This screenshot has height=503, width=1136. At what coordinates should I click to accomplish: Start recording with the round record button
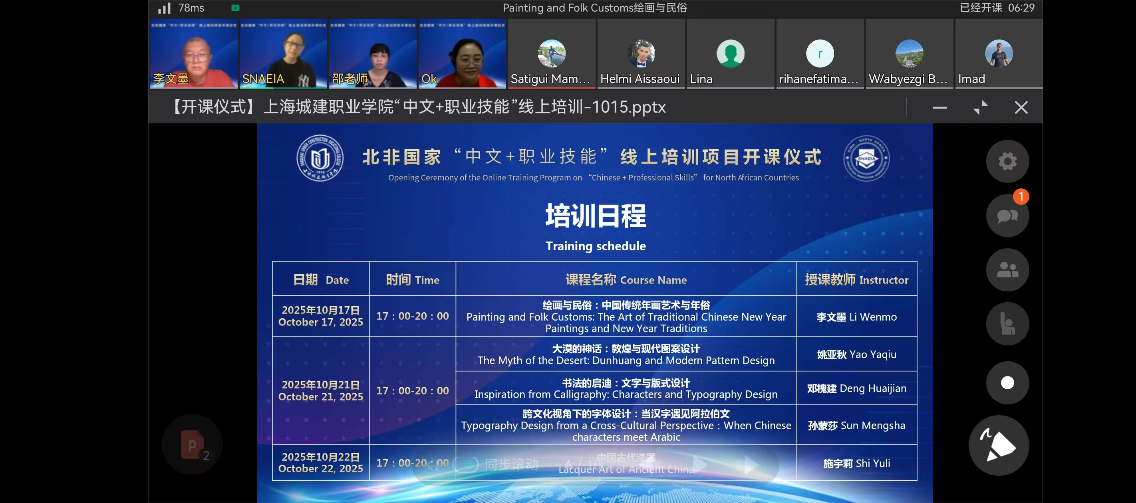tap(1007, 383)
